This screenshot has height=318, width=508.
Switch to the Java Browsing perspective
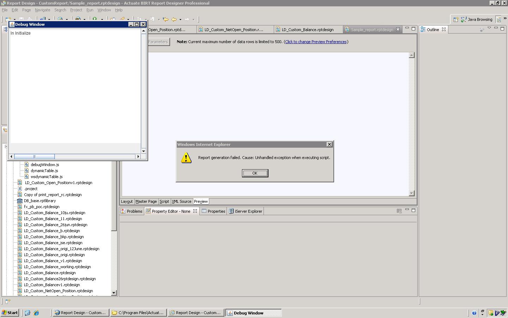[x=477, y=19]
